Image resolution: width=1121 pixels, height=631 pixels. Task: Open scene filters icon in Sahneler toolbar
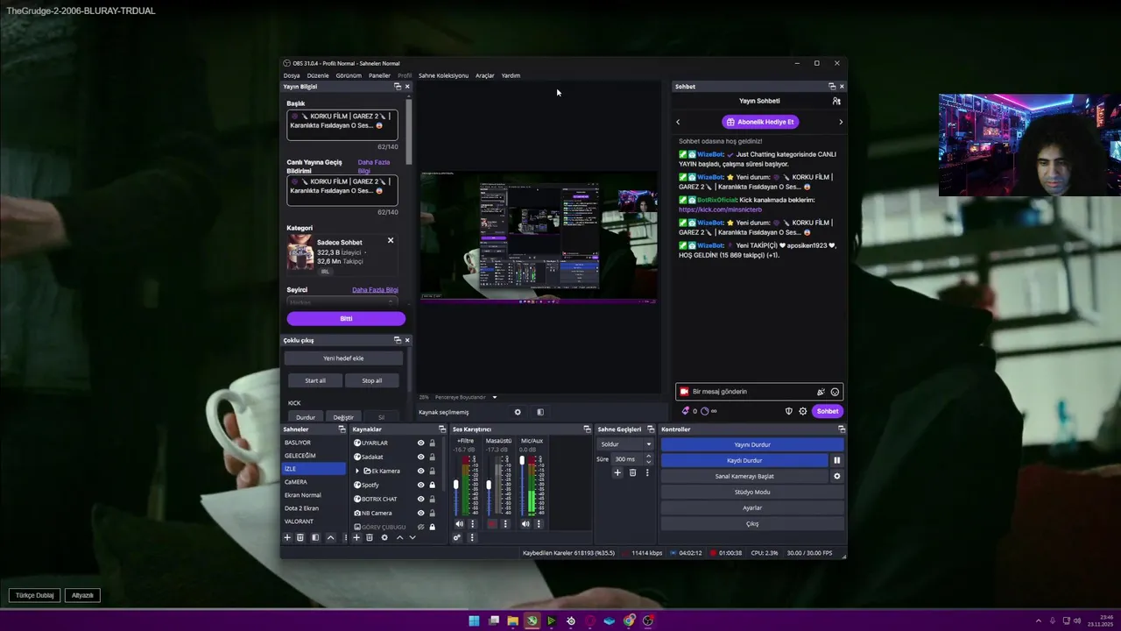point(315,537)
